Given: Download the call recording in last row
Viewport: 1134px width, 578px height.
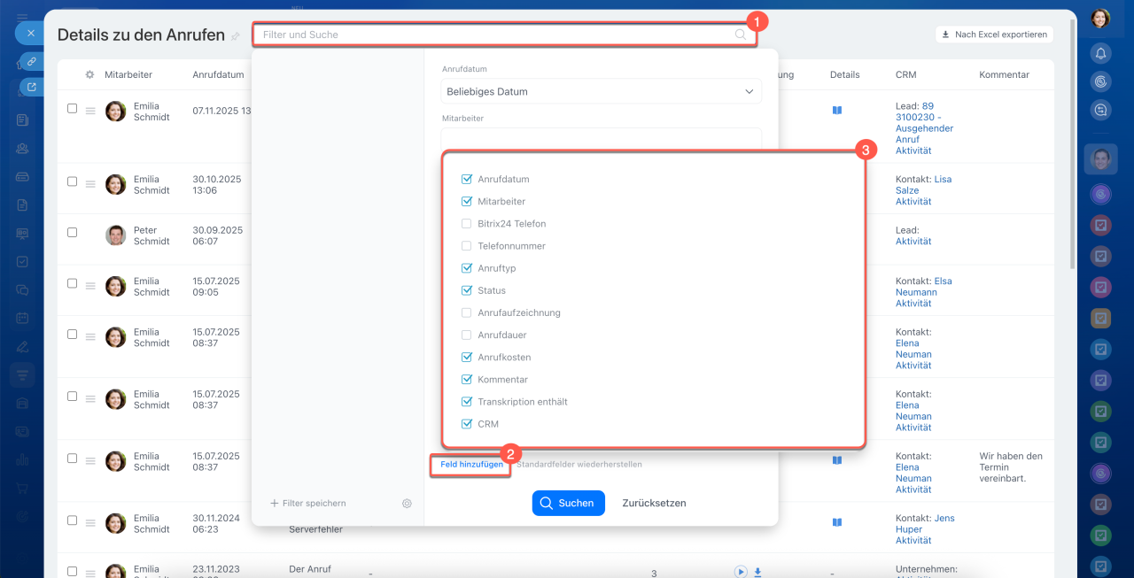Looking at the screenshot, I should pos(758,572).
